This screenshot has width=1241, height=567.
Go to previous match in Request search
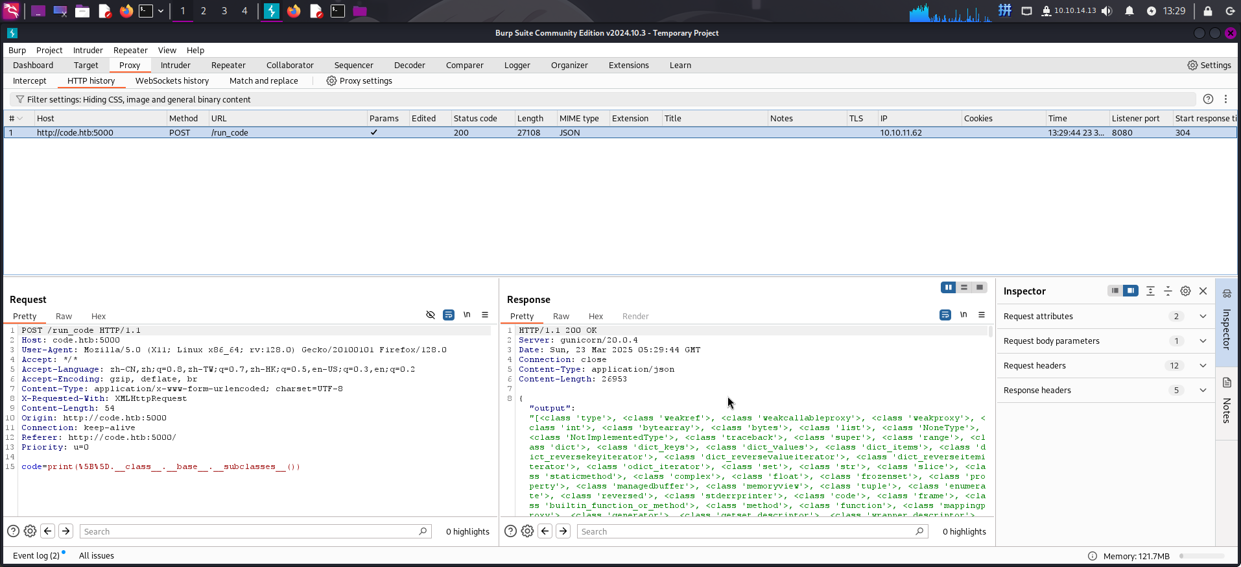tap(48, 531)
